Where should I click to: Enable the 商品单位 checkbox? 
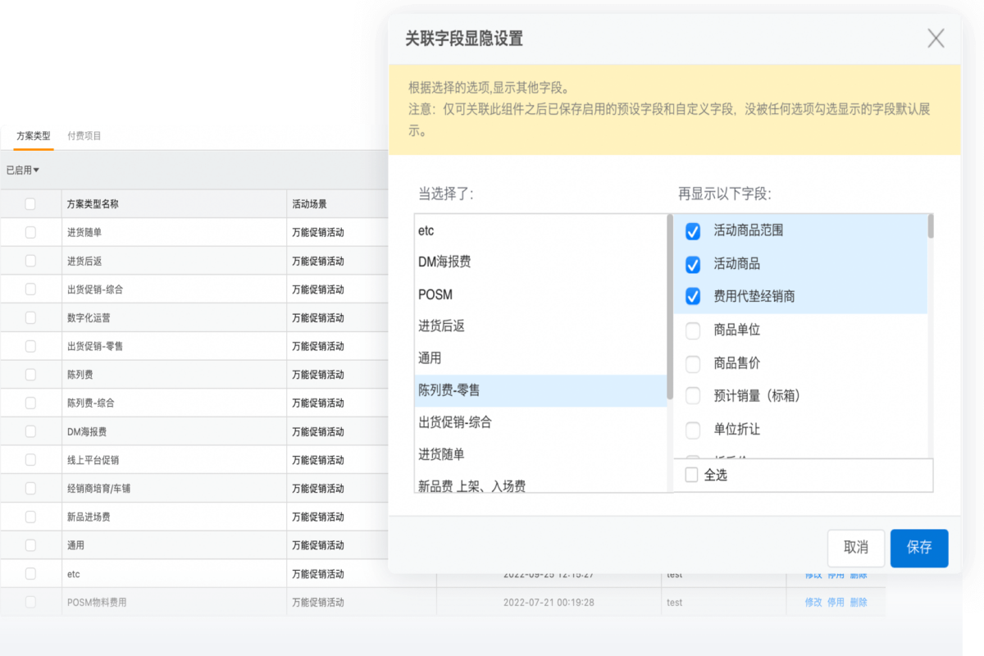(693, 330)
